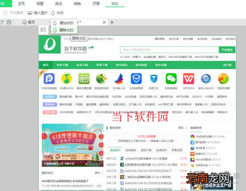Click the PP助手 app icon
The height and width of the screenshot is (191, 246).
pos(49,79)
